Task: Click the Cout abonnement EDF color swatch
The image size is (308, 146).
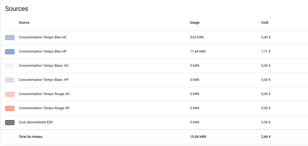Action: [x=10, y=123]
